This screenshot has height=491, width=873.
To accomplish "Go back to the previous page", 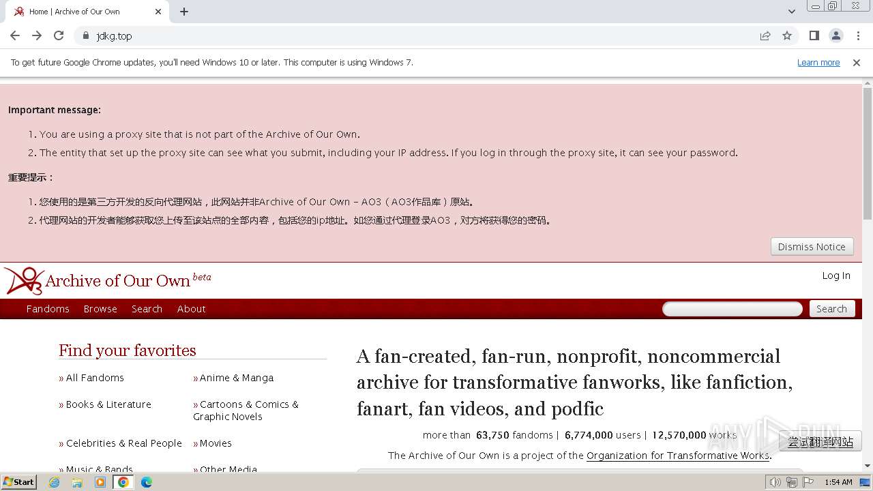I will tap(15, 35).
